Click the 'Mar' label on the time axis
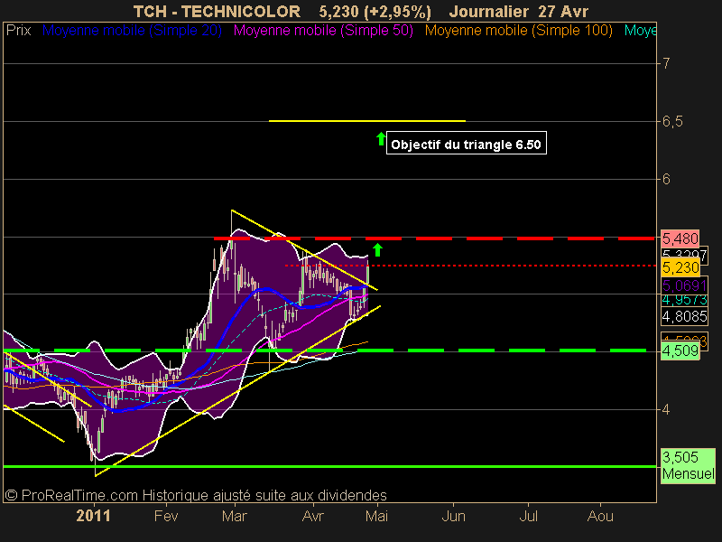The height and width of the screenshot is (542, 722). click(x=235, y=516)
